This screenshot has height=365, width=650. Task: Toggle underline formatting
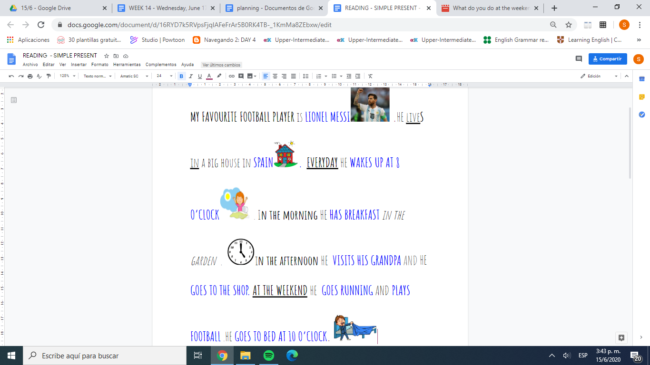[x=200, y=76]
